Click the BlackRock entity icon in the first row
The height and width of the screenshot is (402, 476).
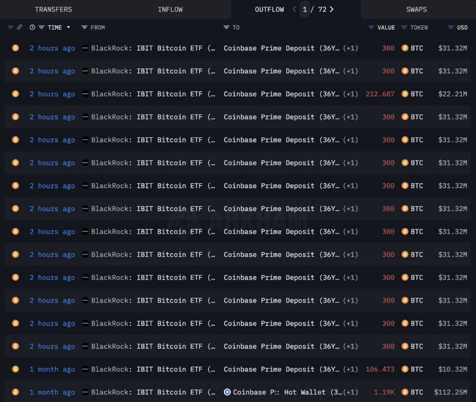[x=85, y=48]
